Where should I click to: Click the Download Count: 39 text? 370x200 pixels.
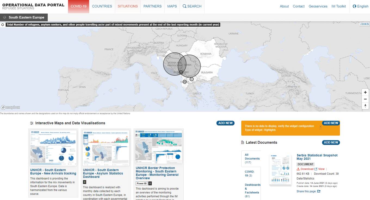click(326, 174)
